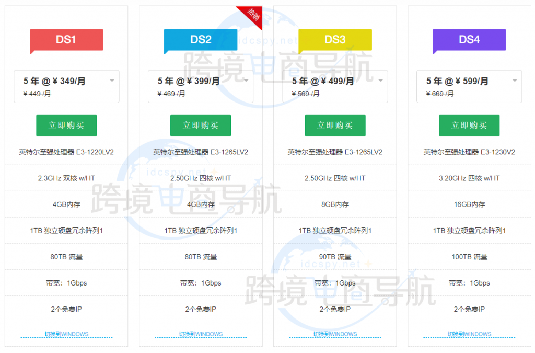Open the DS1 billing period dropdown
Screen dimensions: 535x353
[66, 86]
